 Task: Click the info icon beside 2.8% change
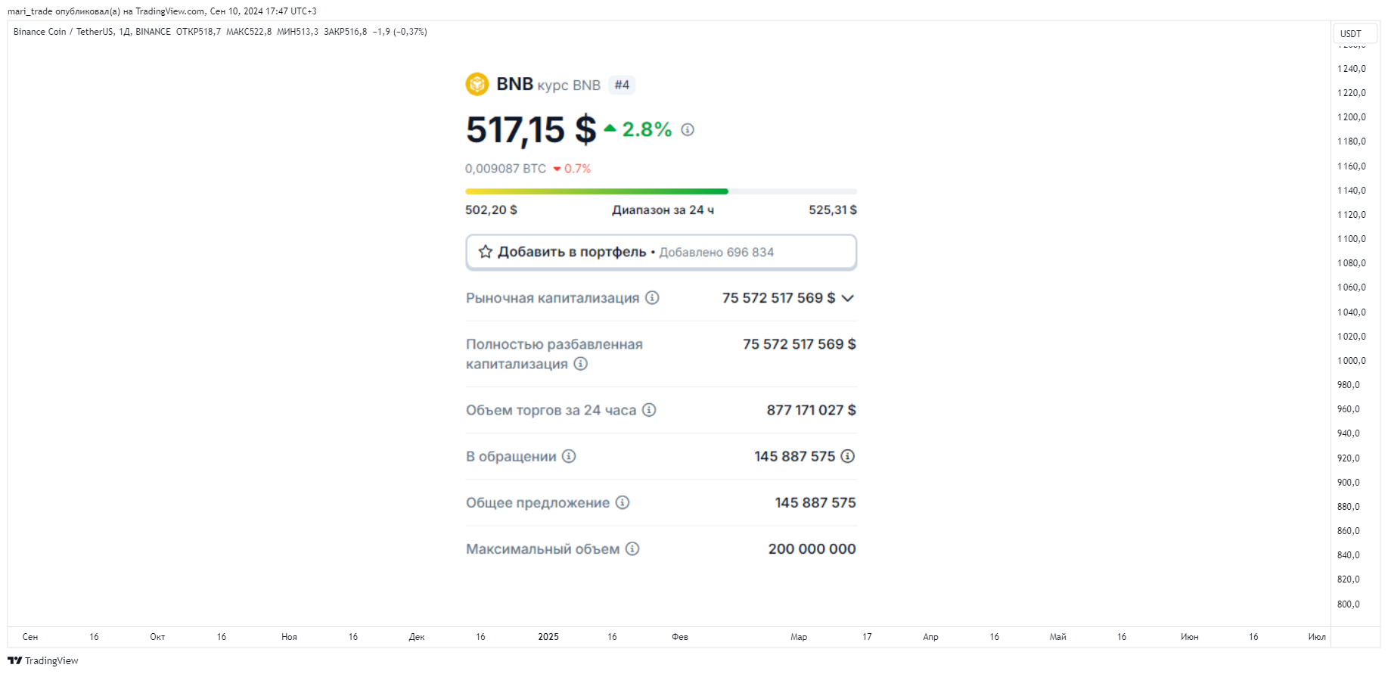click(x=688, y=130)
